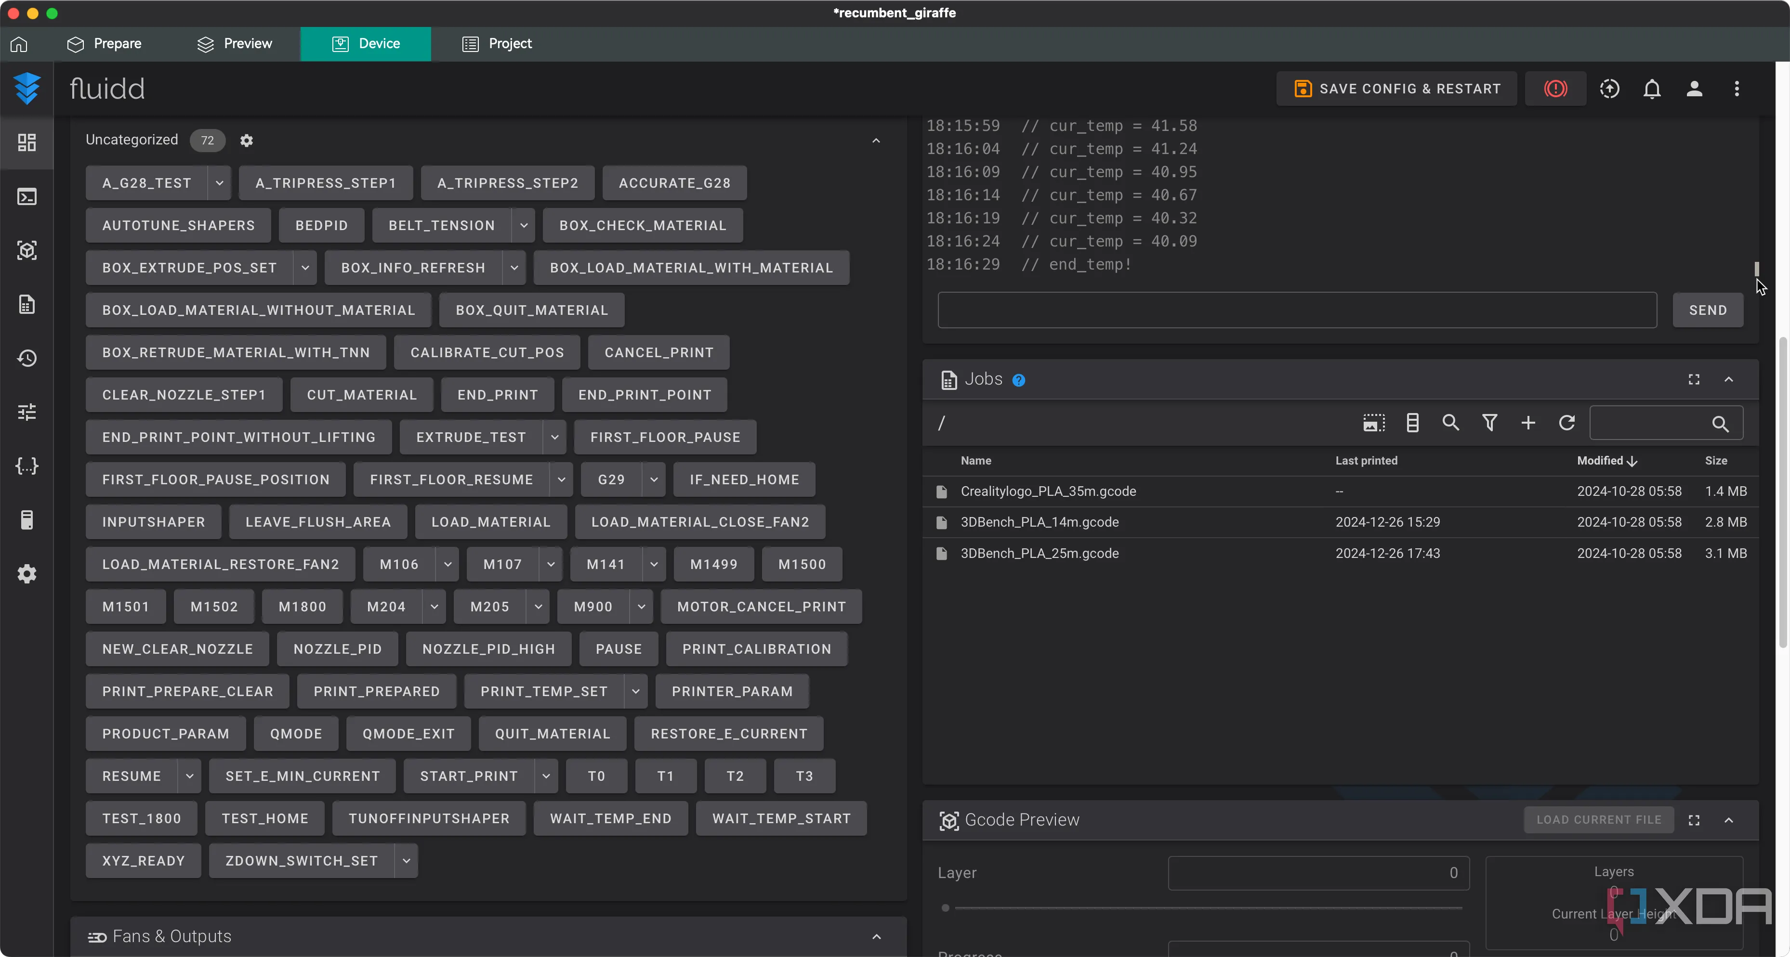
Task: Focus the Jobs search text field
Action: click(x=1666, y=423)
